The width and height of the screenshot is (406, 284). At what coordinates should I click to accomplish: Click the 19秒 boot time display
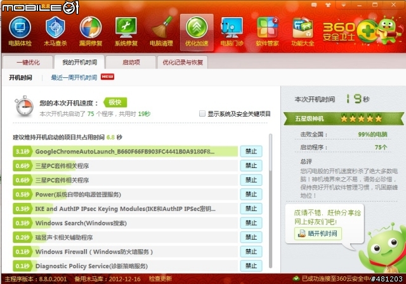click(x=358, y=99)
